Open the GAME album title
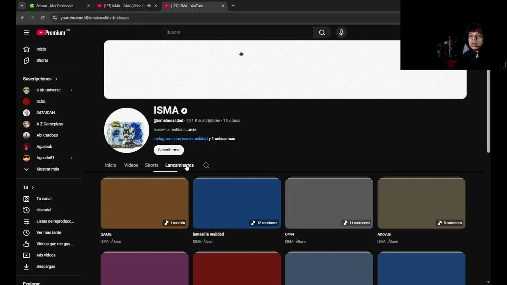 pyautogui.click(x=106, y=234)
